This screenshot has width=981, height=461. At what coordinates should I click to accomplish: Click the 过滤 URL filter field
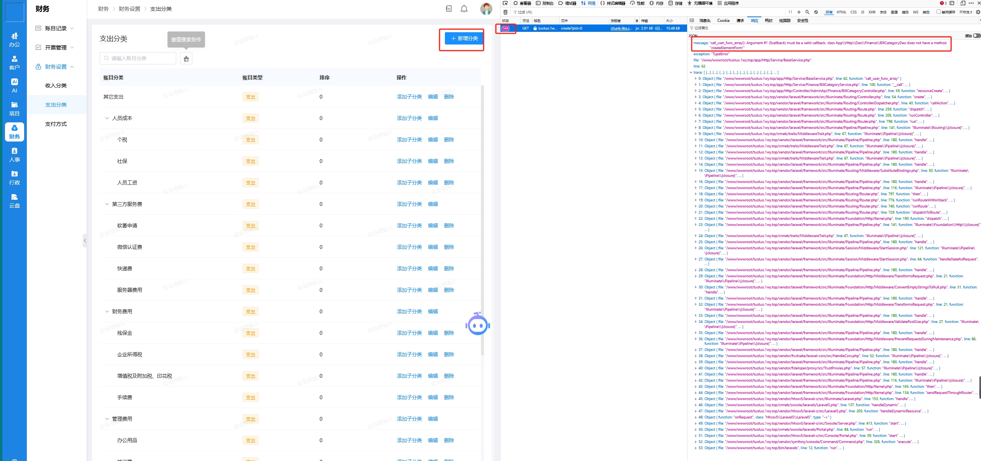(x=648, y=12)
